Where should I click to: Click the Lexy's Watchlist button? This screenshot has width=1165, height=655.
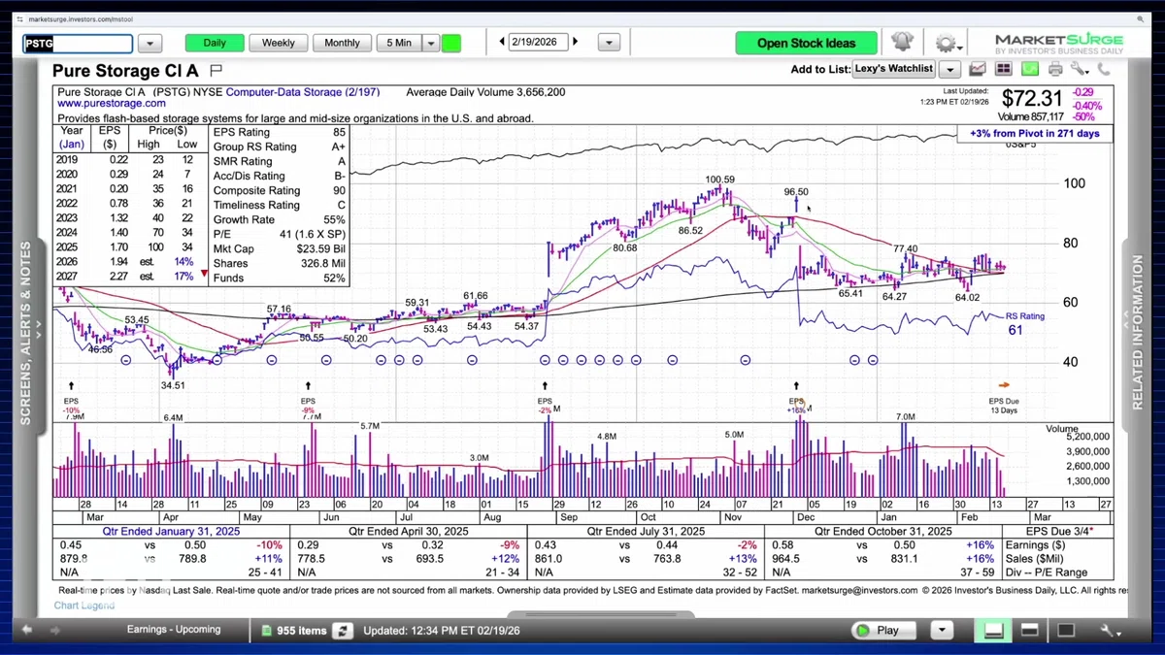[893, 69]
